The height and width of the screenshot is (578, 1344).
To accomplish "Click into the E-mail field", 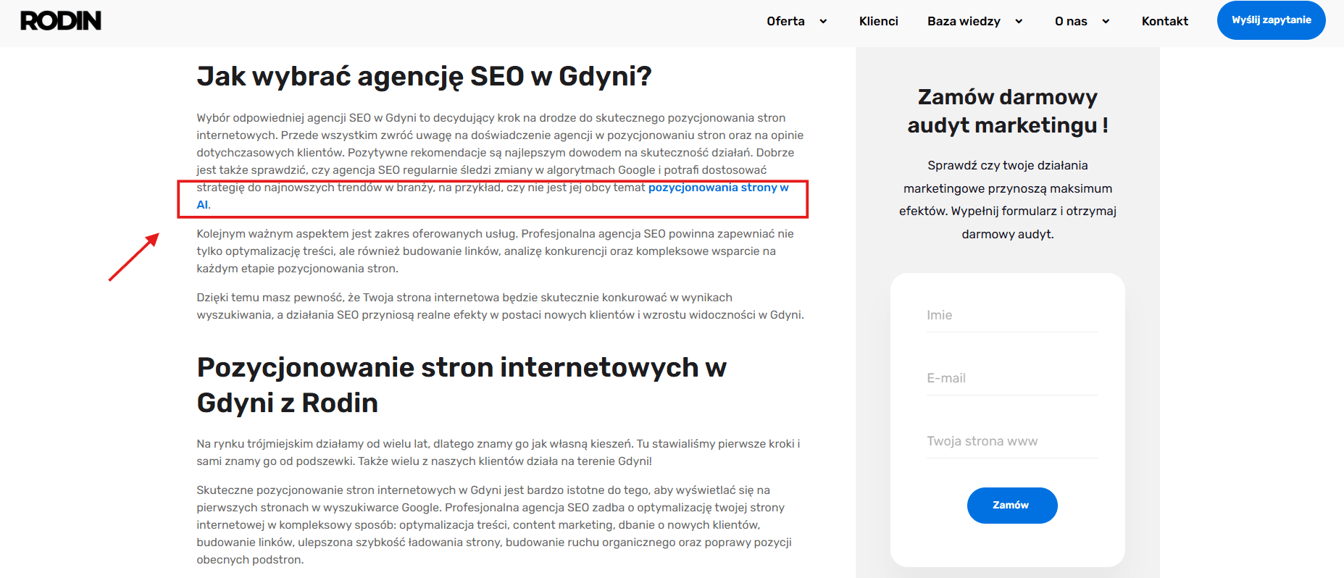I will pyautogui.click(x=1011, y=378).
